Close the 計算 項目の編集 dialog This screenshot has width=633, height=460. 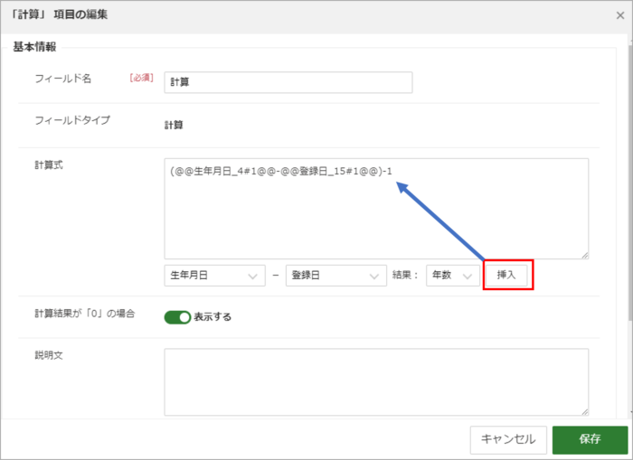click(x=620, y=15)
